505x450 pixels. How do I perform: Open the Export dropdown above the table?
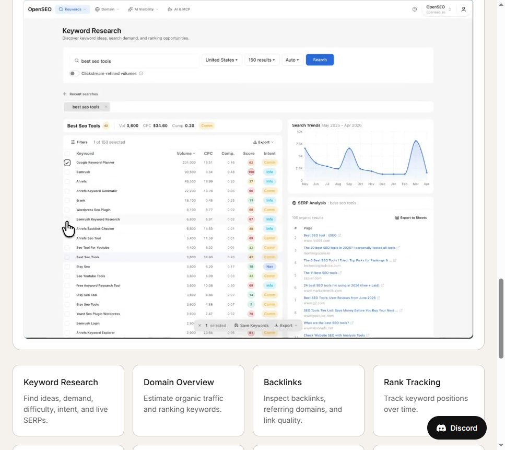[263, 142]
